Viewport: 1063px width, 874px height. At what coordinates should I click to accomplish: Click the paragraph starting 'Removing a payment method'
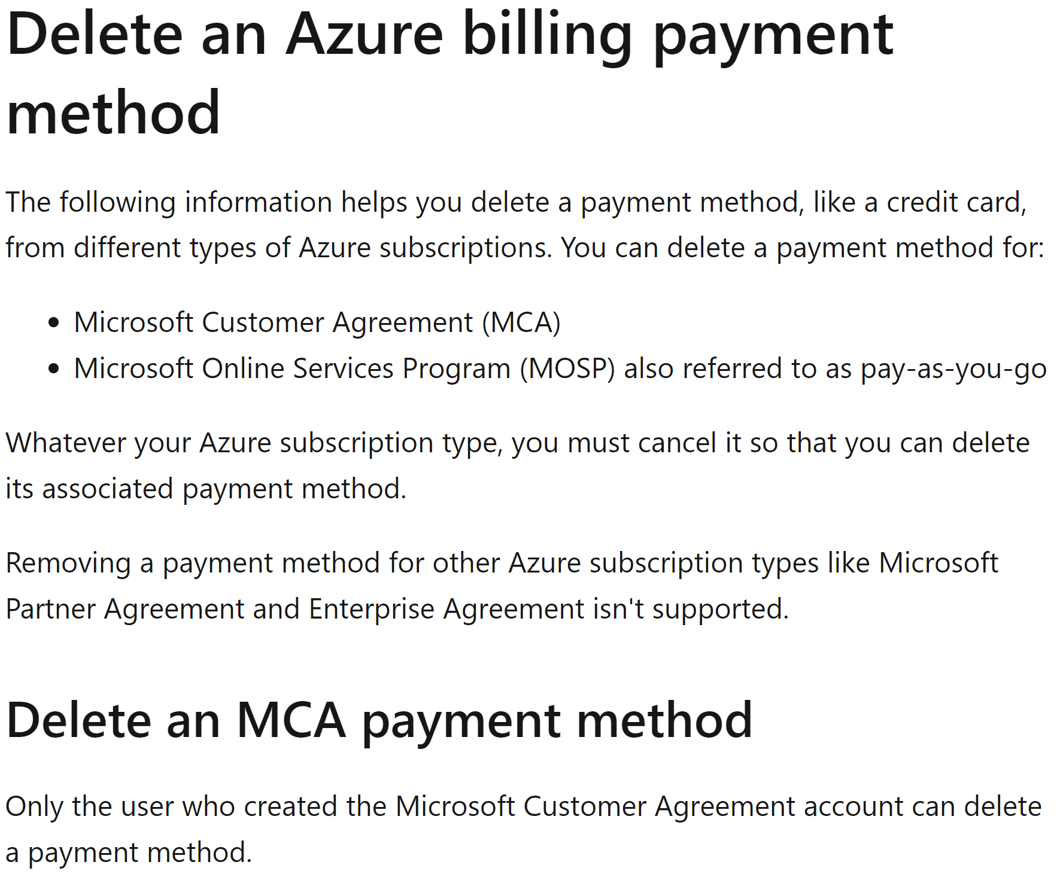502,564
